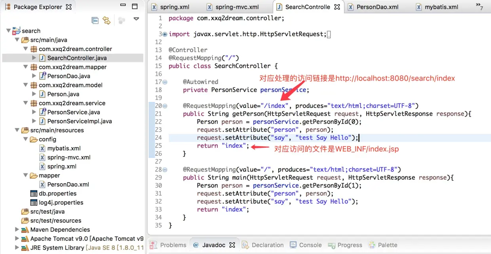Click mybatis.xml file icon in config folder
This screenshot has width=491, height=254.
pyautogui.click(x=42, y=148)
